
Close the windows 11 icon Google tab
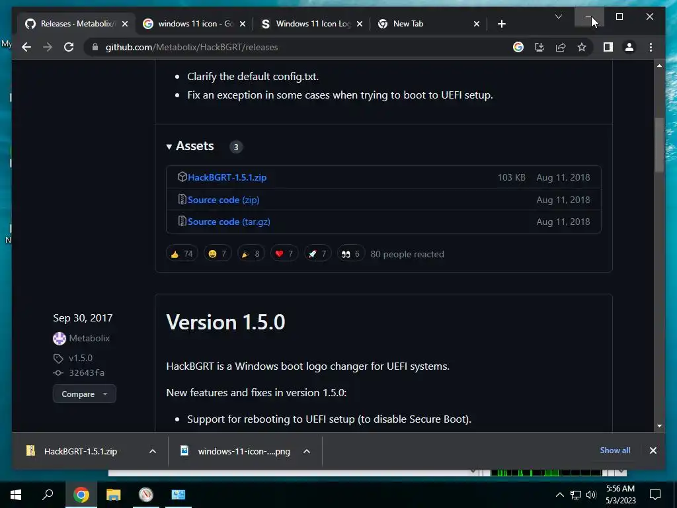point(242,24)
